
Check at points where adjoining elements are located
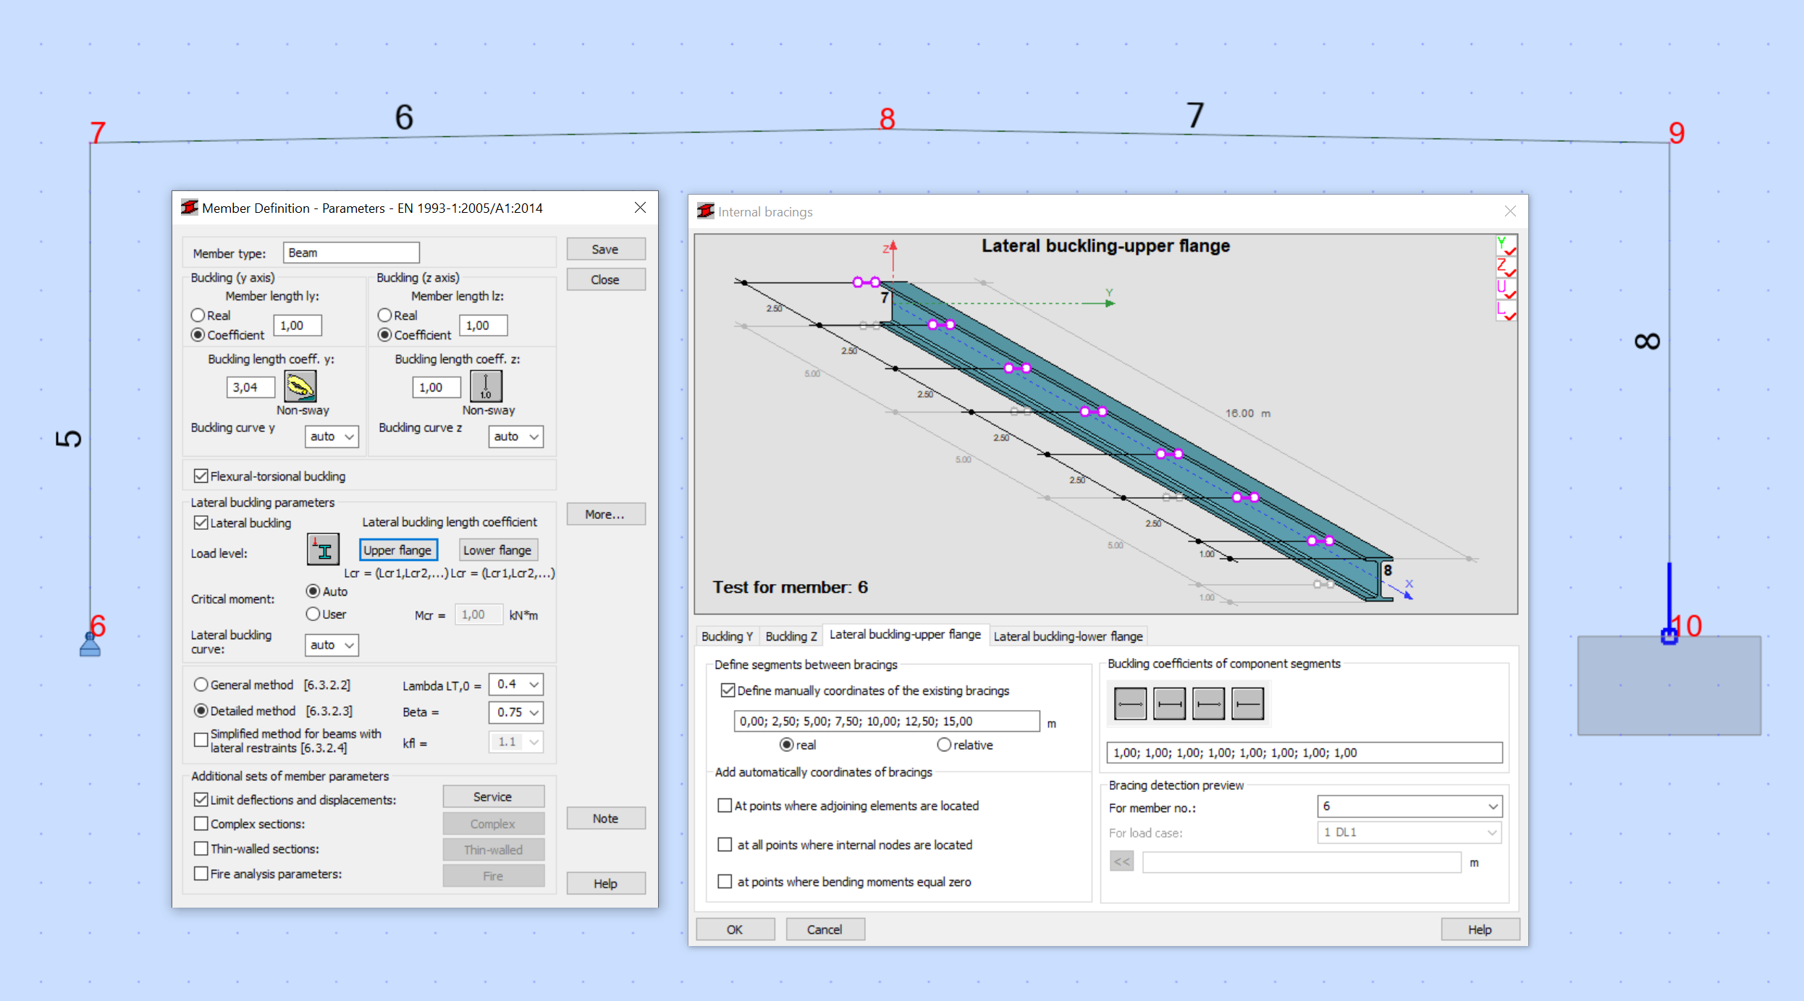pos(725,805)
